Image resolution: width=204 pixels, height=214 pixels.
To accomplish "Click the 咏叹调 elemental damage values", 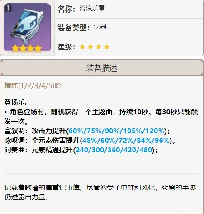I will [x=126, y=141].
